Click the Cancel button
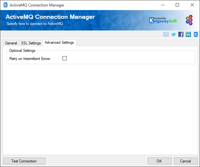 coord(186,161)
